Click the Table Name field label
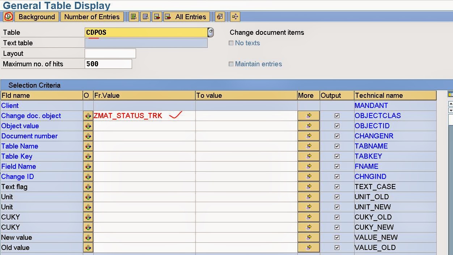The image size is (453, 255). point(20,146)
